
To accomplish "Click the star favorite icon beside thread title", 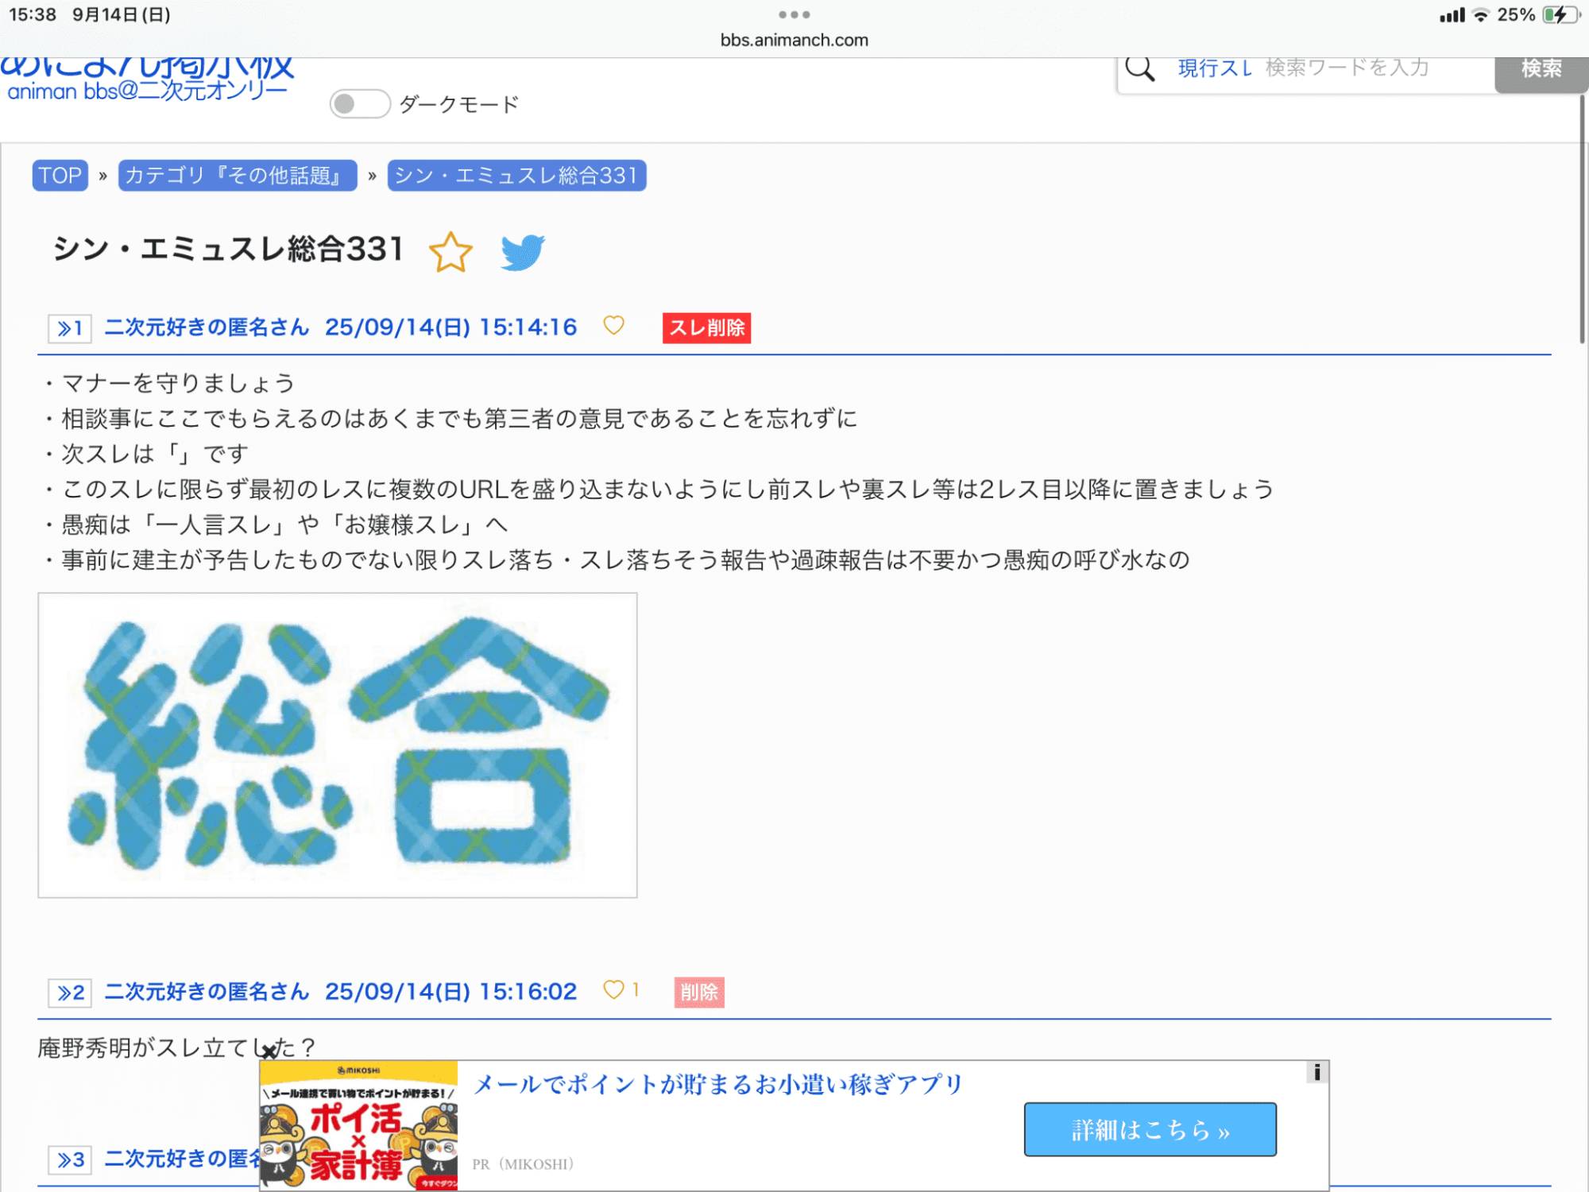I will (x=450, y=252).
